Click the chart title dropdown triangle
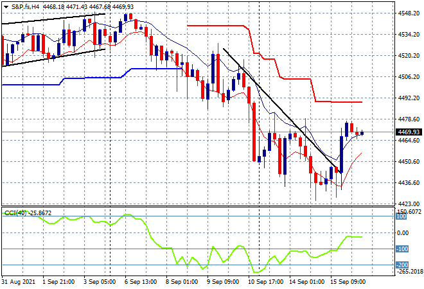 tap(6, 7)
